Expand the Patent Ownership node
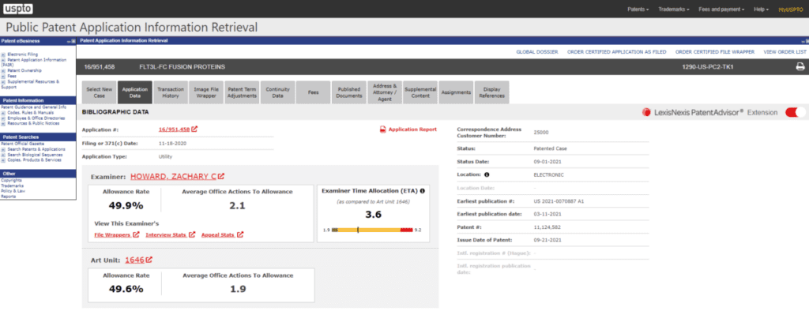Image resolution: width=809 pixels, height=311 pixels. [x=3, y=71]
